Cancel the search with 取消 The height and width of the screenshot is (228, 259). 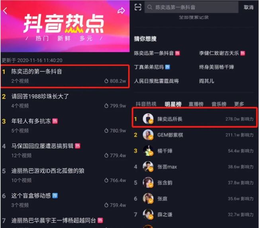tap(248, 7)
